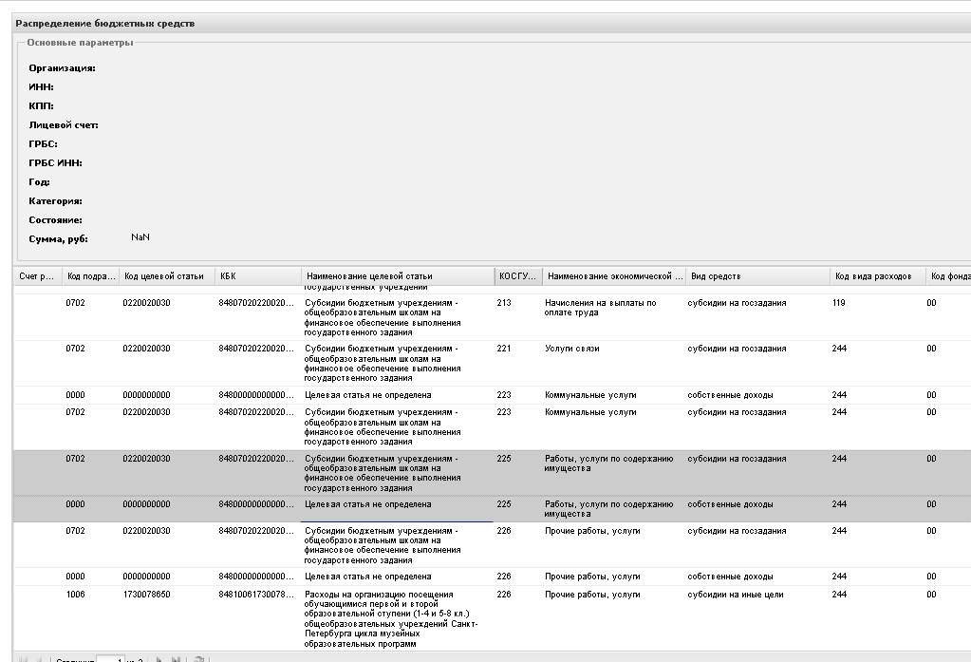Screen dimensions: 971x662
Task: Click 'Коммунальные услуги' in the собственные доходы row
Action: point(590,395)
